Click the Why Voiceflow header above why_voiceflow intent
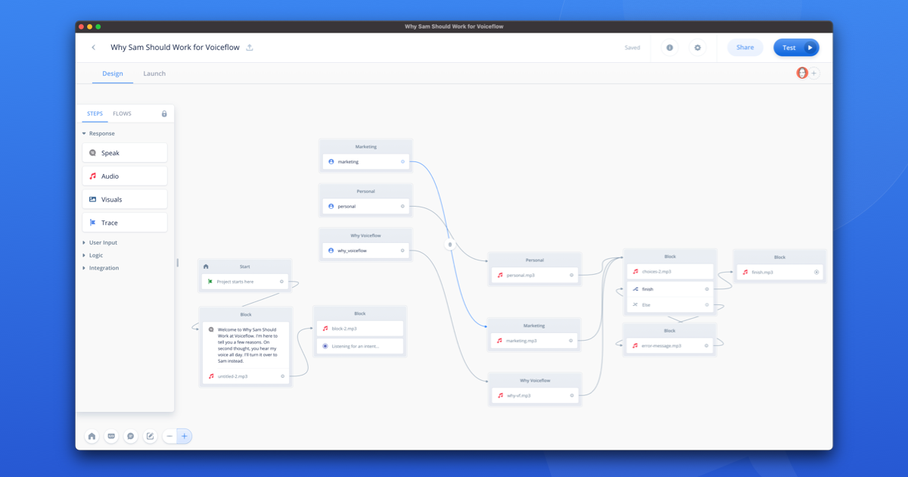The image size is (908, 477). click(365, 235)
